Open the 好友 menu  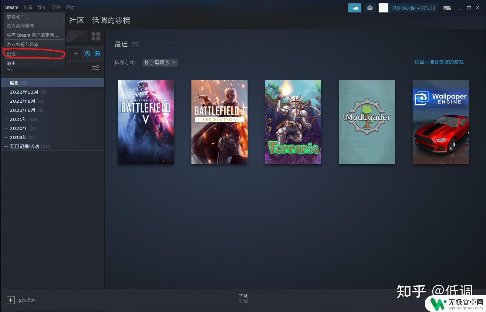[x=42, y=7]
